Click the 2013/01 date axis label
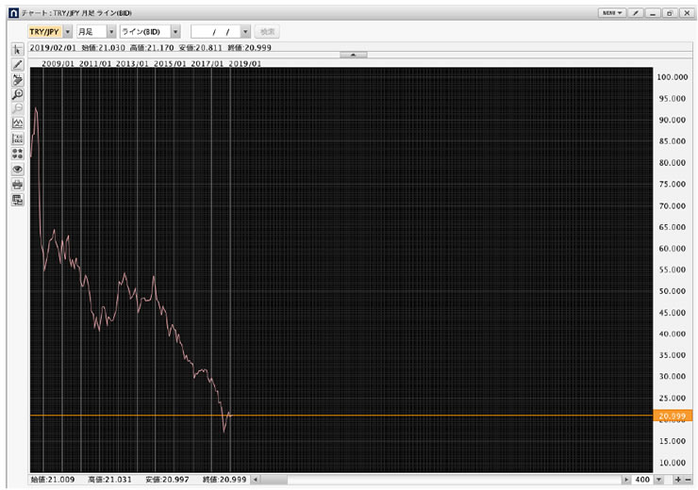 click(132, 63)
